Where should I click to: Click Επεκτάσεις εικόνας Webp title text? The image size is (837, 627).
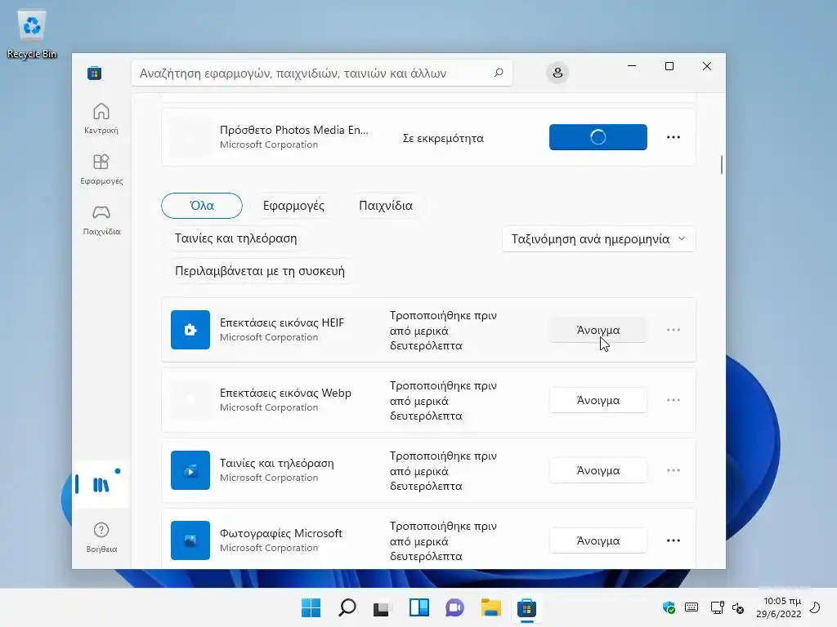pyautogui.click(x=285, y=393)
